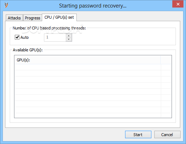The width and height of the screenshot is (186, 144).
Task: Start the password recovery
Action: pos(138,135)
